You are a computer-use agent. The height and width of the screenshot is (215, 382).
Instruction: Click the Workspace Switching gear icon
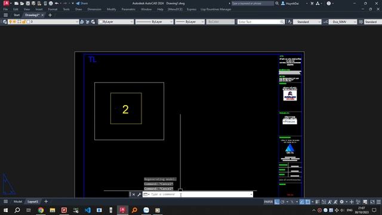pos(342,202)
